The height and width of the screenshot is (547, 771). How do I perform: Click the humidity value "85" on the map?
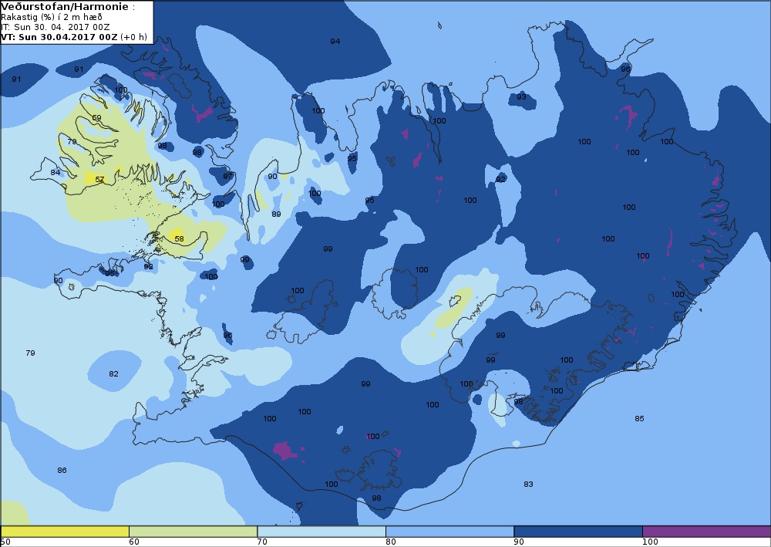tap(638, 419)
